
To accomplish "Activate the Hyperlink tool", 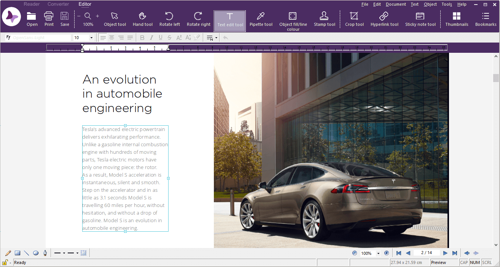I will 384,19.
